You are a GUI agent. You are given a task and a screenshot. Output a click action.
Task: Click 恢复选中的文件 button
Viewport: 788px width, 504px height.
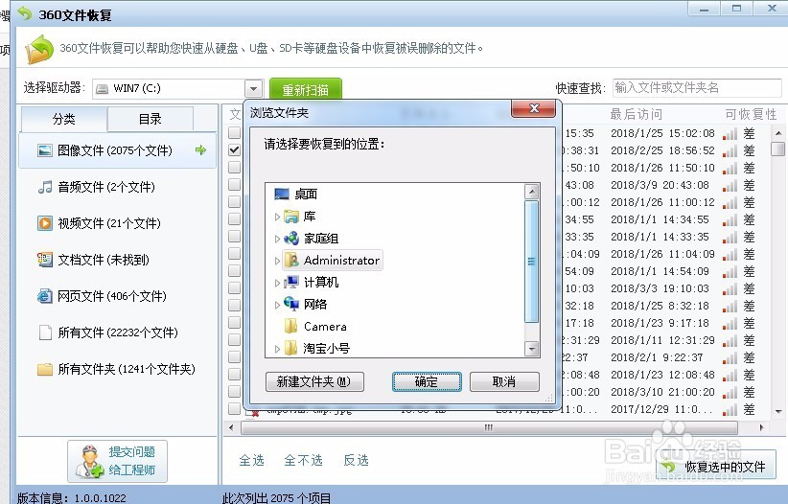point(717,467)
